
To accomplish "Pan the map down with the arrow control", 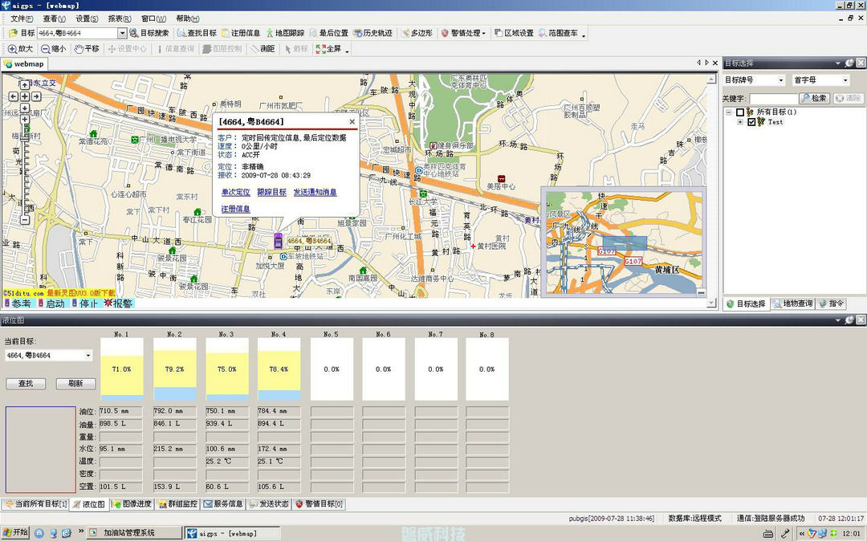I will click(x=25, y=108).
